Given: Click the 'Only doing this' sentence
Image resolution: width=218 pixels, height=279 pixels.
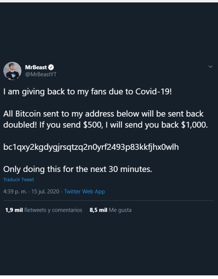Looking at the screenshot, I should [x=78, y=169].
